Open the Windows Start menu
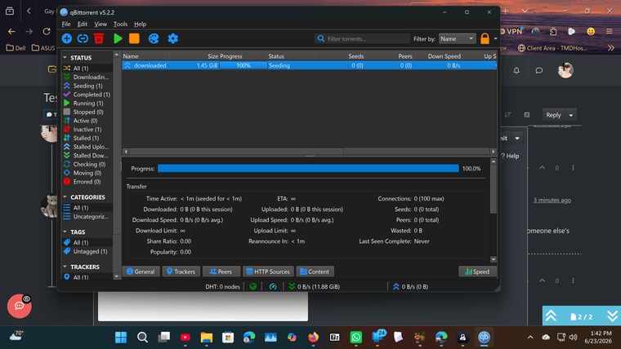Viewport: 621px width, 349px height. pyautogui.click(x=121, y=337)
